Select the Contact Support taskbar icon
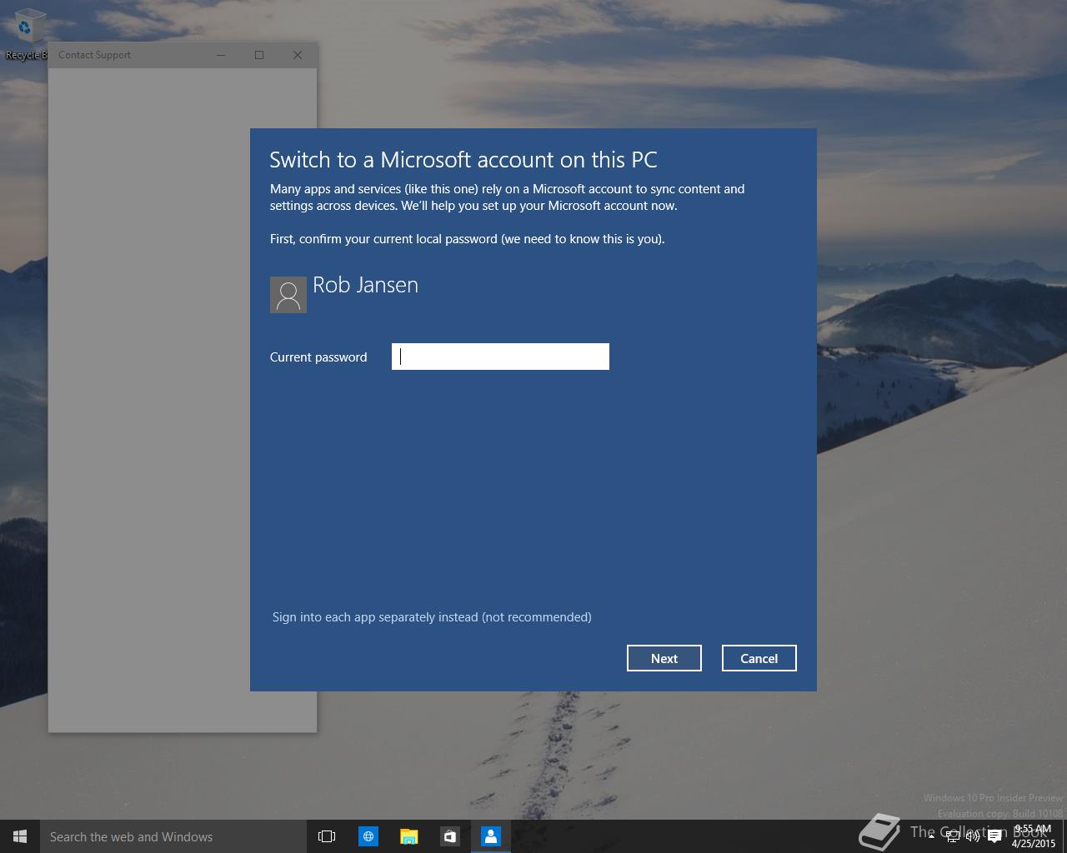The width and height of the screenshot is (1067, 853). (x=490, y=836)
